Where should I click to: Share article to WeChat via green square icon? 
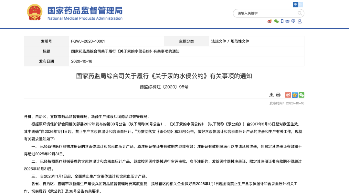click(301, 95)
